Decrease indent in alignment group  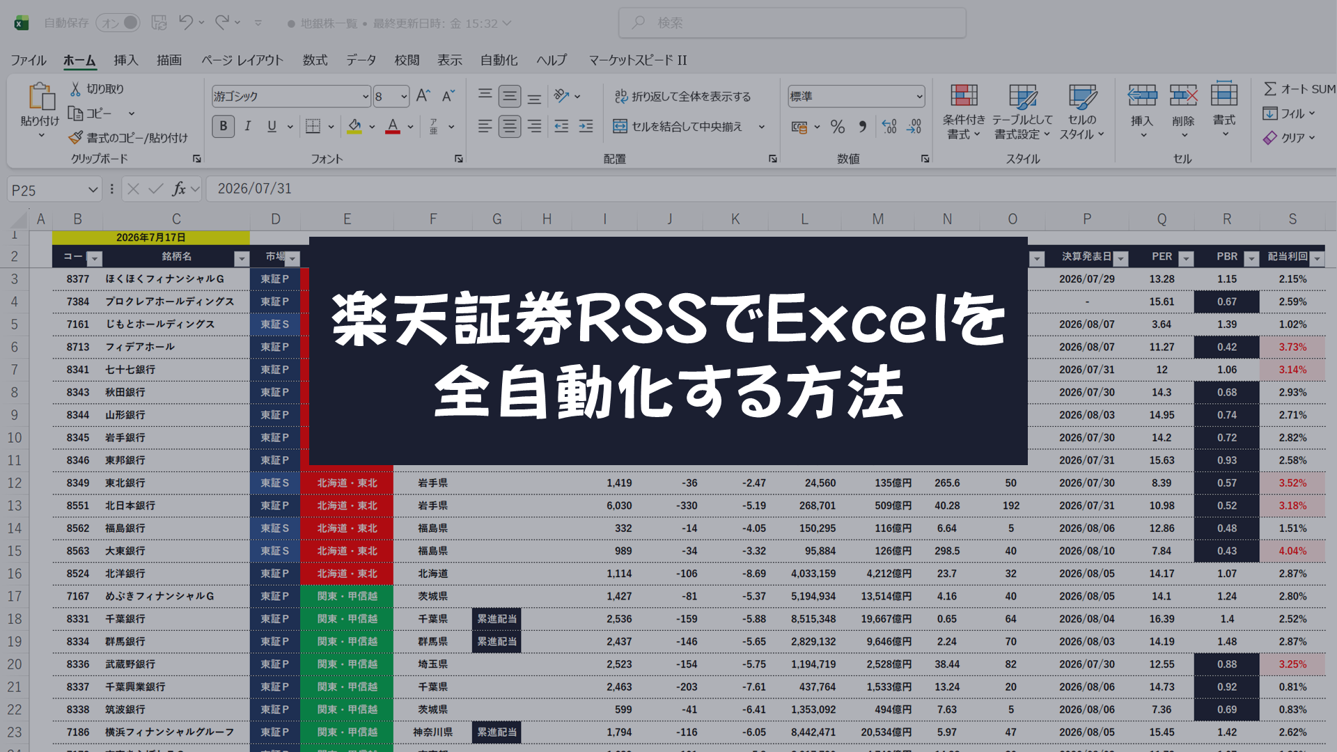pyautogui.click(x=561, y=127)
